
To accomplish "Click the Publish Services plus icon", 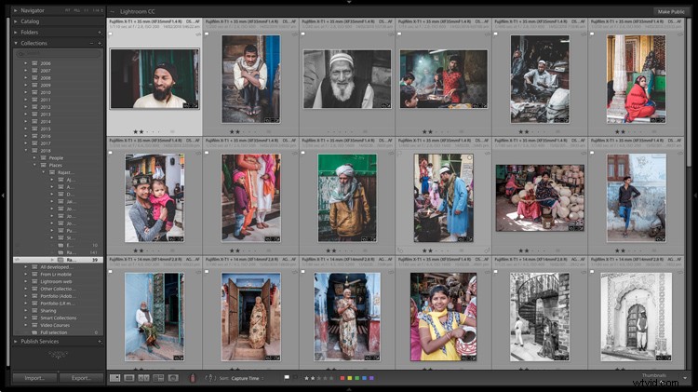I will click(100, 341).
